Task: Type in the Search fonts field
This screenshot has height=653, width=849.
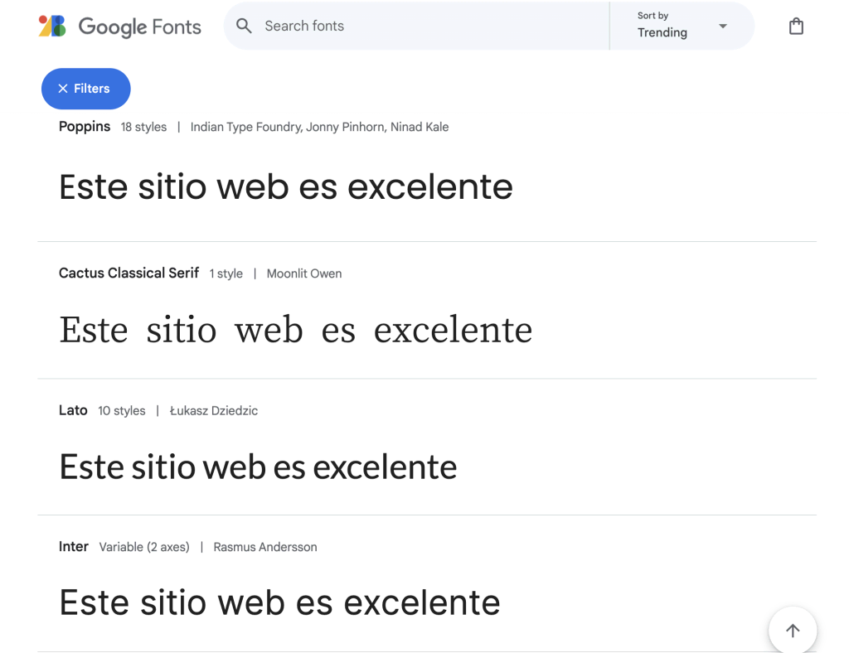Action: coord(431,26)
